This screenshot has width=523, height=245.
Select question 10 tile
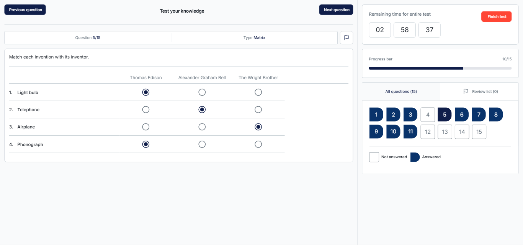393,132
